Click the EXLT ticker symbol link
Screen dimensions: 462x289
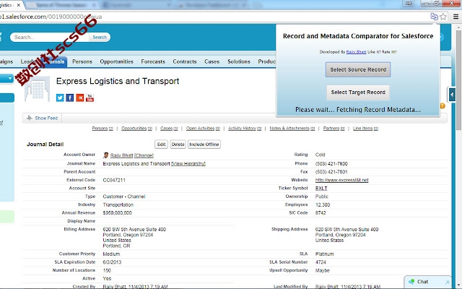click(321, 188)
